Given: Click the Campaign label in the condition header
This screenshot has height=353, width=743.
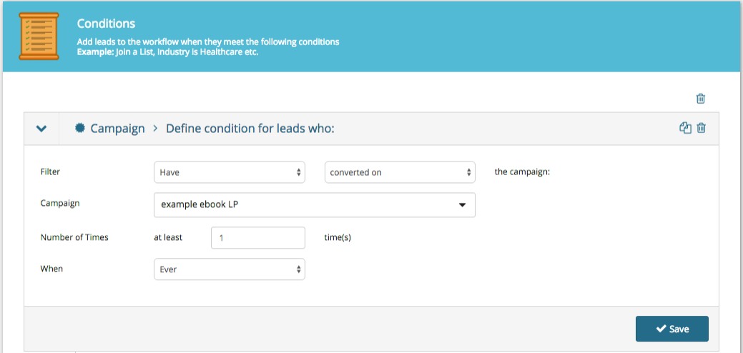Looking at the screenshot, I should click(x=117, y=128).
